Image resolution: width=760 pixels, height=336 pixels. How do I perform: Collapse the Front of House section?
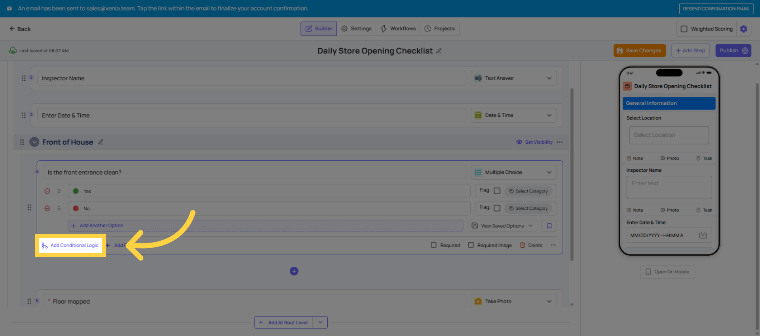pyautogui.click(x=34, y=142)
